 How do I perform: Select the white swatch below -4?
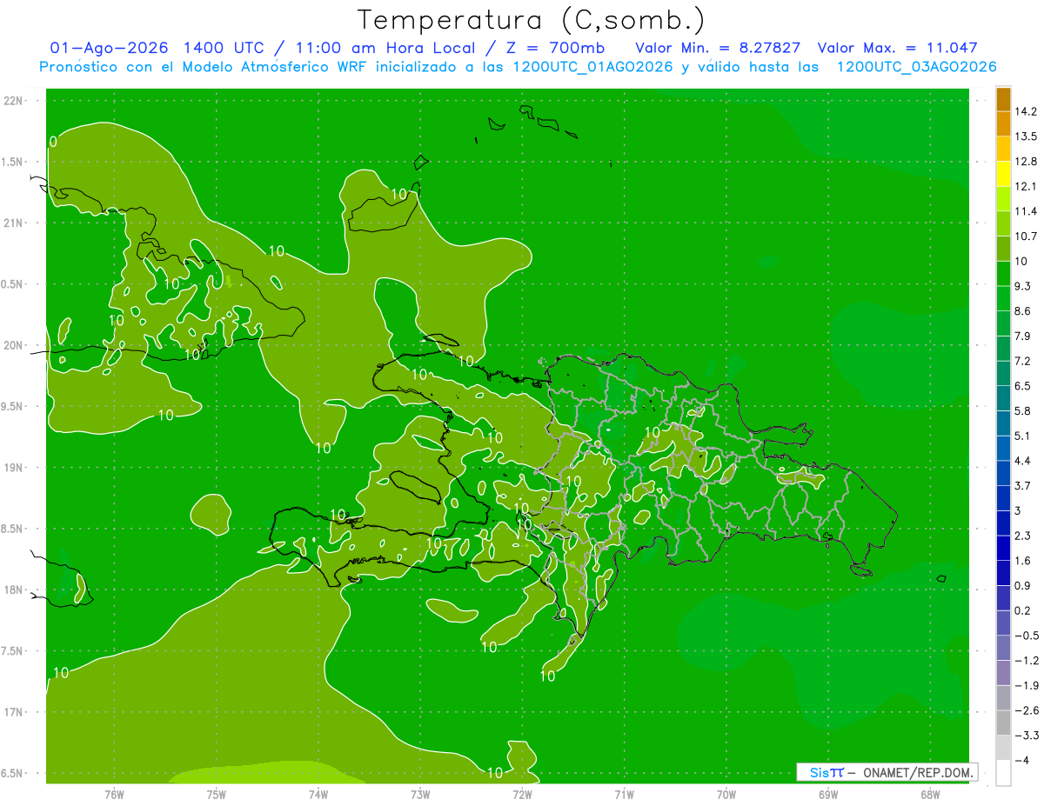click(x=1003, y=773)
